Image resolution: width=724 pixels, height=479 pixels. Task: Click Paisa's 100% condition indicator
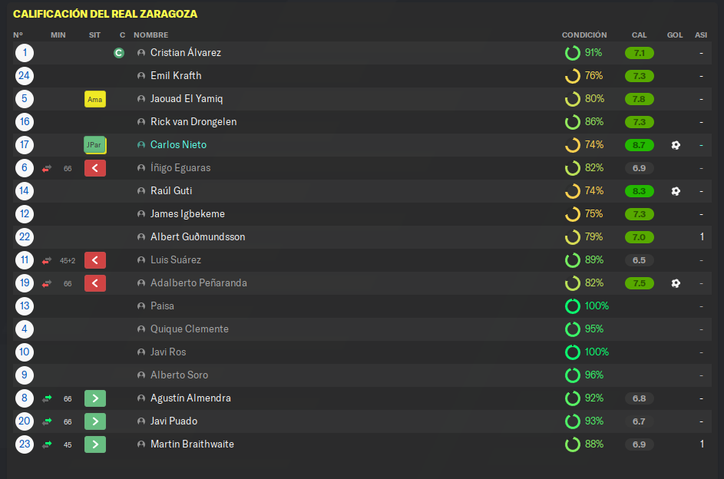[x=587, y=306]
